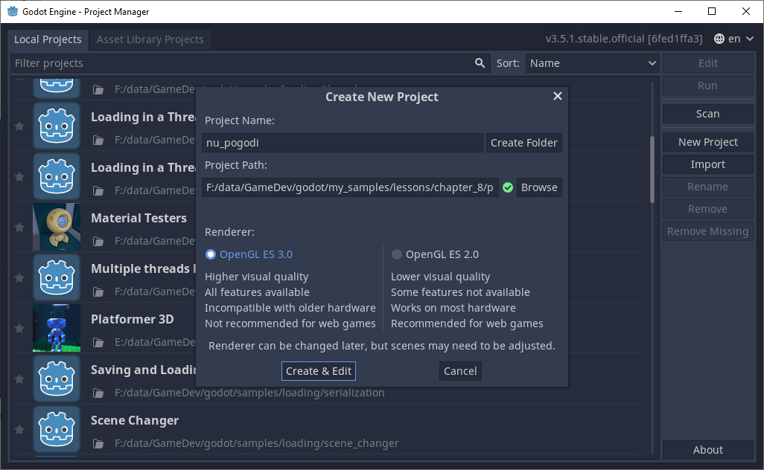
Task: Favorite the Multiple threads project star
Action: tap(19, 278)
